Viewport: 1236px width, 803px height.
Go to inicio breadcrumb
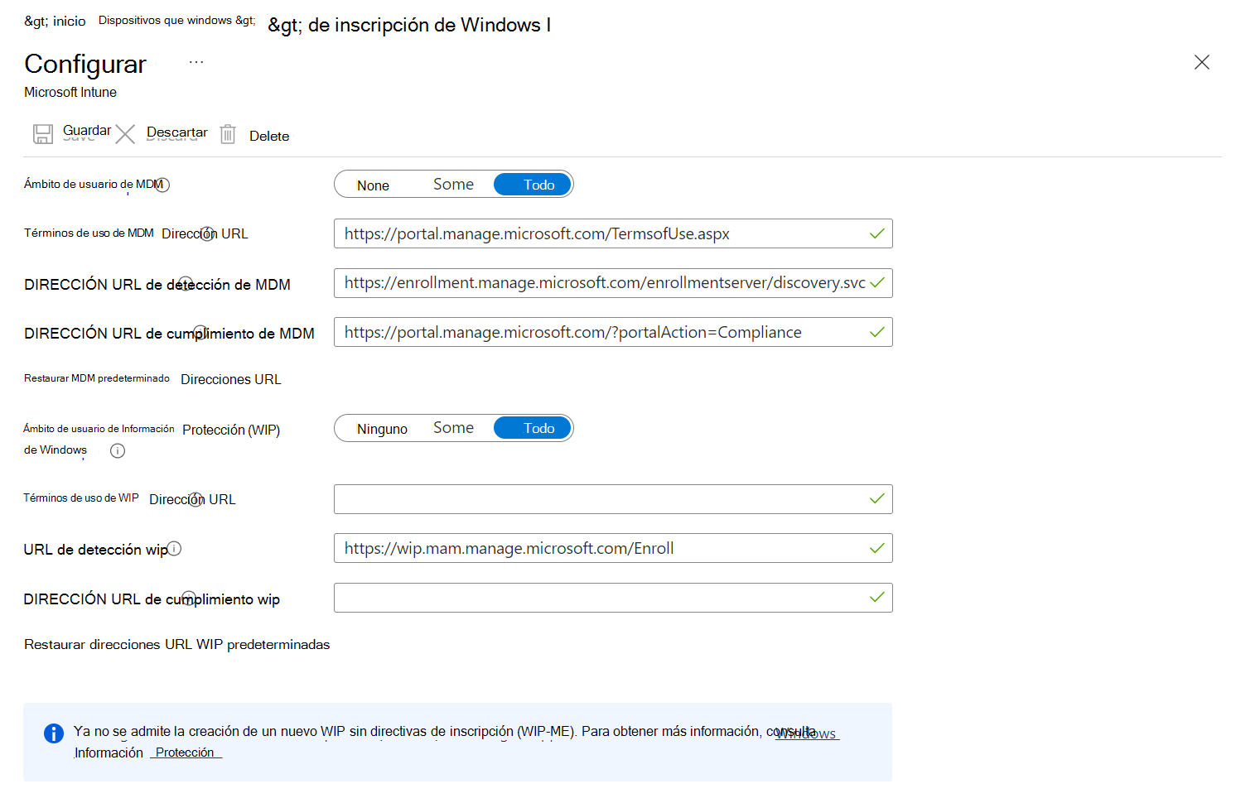point(55,21)
